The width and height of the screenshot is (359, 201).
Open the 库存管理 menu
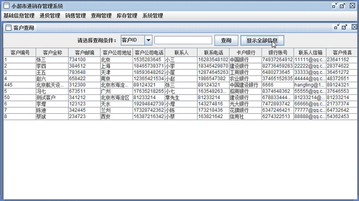127,16
